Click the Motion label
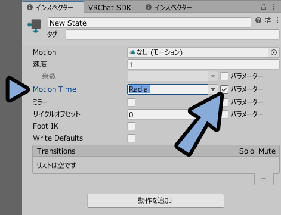 45,52
